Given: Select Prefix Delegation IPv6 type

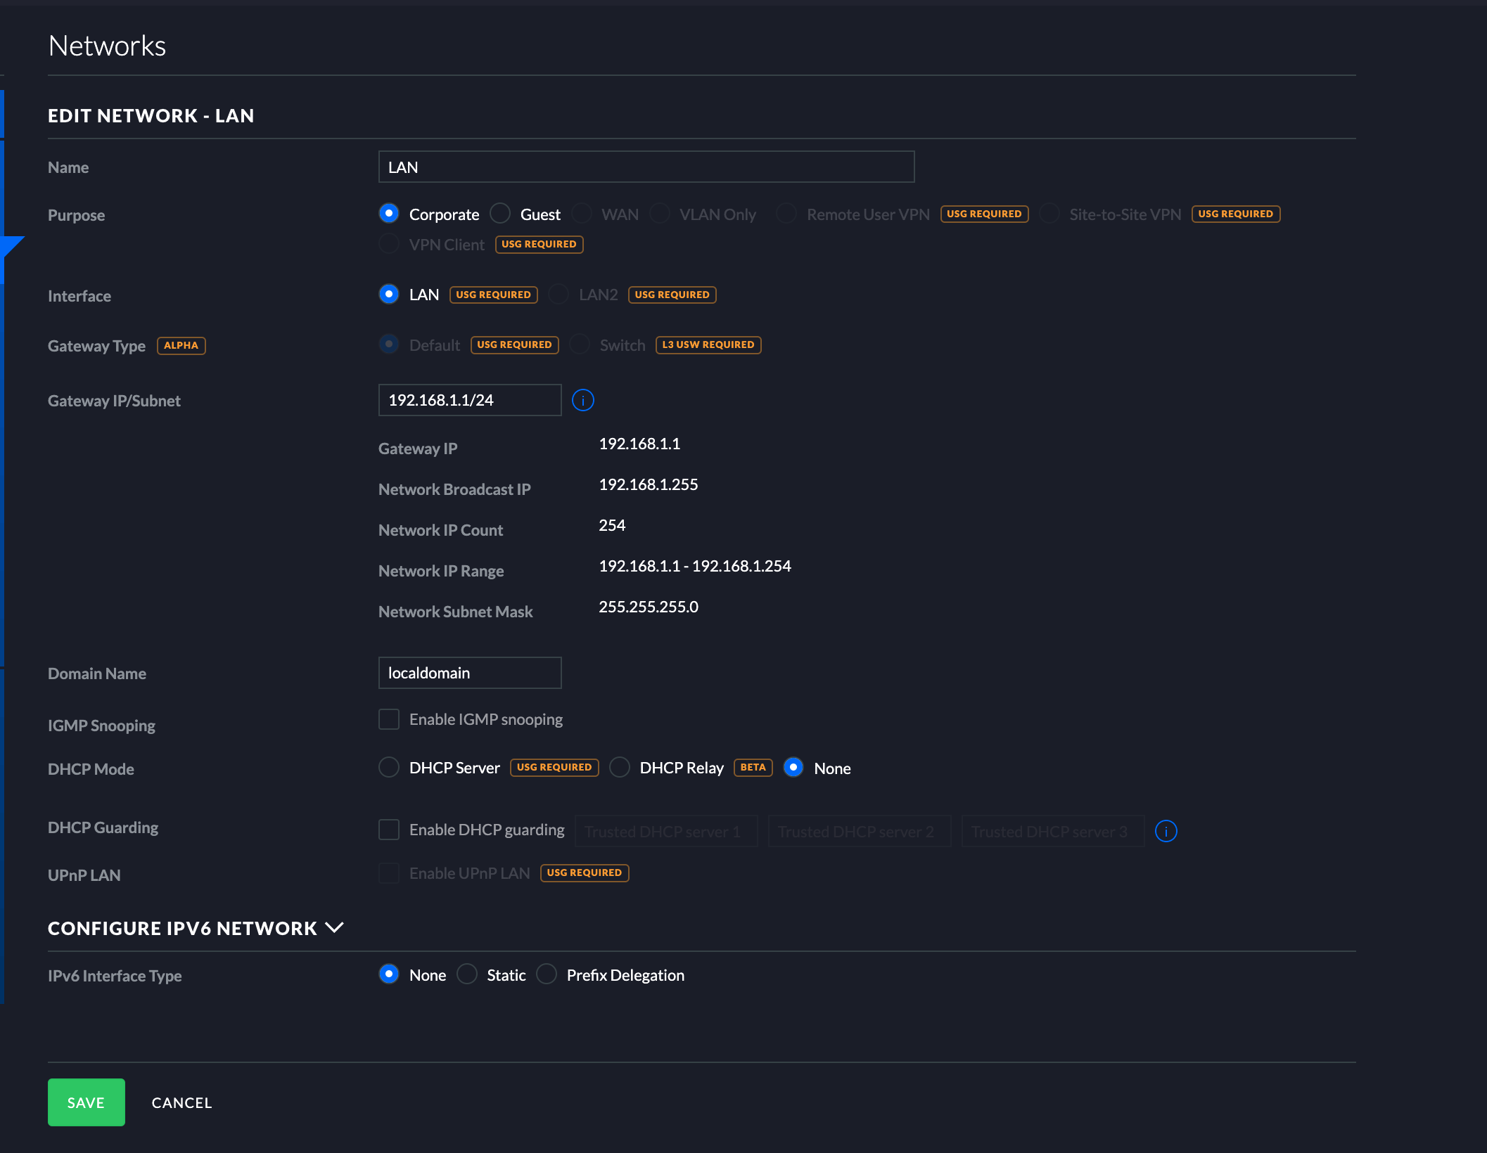Looking at the screenshot, I should (x=547, y=974).
